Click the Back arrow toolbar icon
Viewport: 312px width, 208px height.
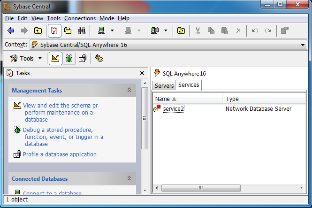pos(11,31)
